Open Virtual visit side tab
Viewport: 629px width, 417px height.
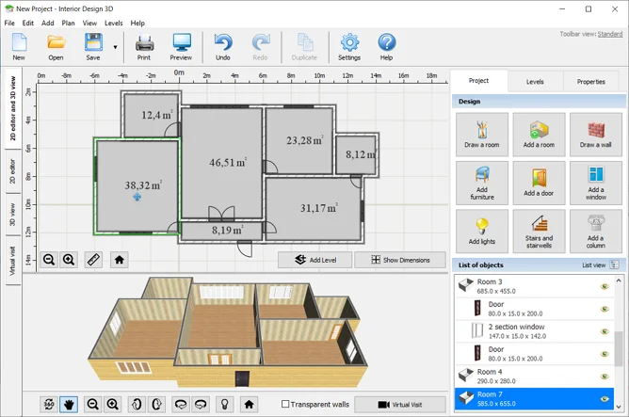click(13, 261)
